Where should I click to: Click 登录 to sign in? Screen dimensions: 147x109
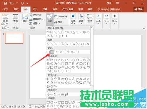tap(109, 3)
